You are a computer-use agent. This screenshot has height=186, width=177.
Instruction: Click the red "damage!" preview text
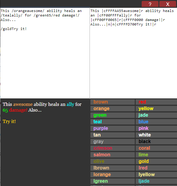click(18, 110)
